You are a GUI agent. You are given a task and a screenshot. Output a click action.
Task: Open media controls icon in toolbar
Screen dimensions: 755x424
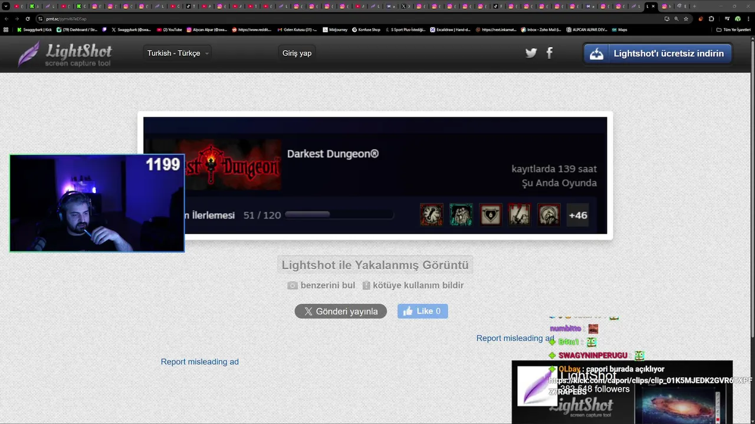(727, 19)
